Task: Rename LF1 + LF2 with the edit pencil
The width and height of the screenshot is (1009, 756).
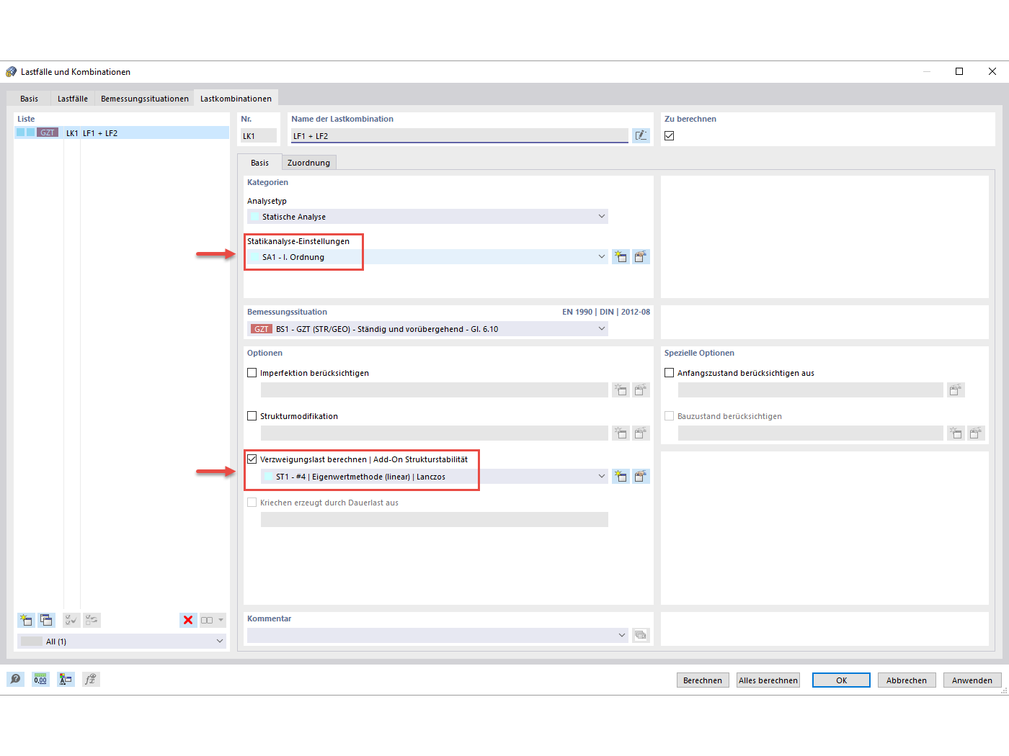Action: [641, 135]
